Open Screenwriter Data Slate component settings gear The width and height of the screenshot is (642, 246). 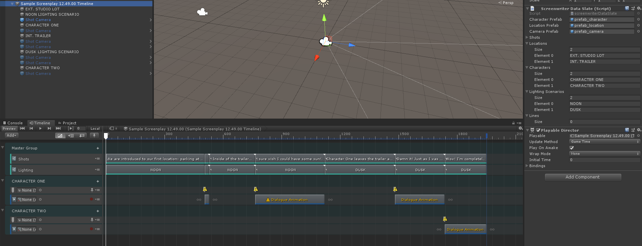[x=639, y=8]
